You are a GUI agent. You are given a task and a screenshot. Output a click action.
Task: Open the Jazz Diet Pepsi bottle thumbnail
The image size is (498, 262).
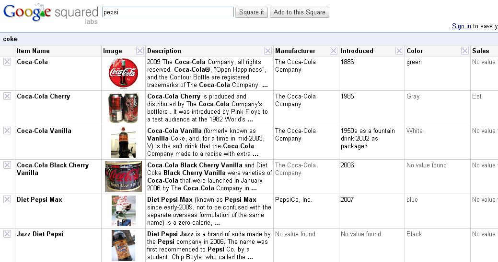123,246
